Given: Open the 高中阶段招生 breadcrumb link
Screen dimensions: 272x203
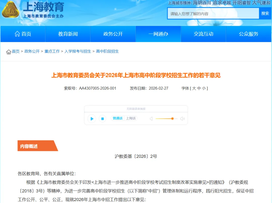Looking at the screenshot, I should click(x=107, y=51).
